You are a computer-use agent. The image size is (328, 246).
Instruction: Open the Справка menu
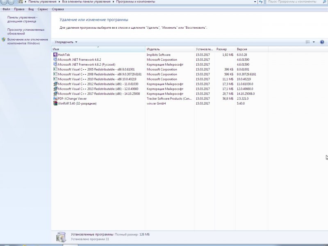(58, 9)
